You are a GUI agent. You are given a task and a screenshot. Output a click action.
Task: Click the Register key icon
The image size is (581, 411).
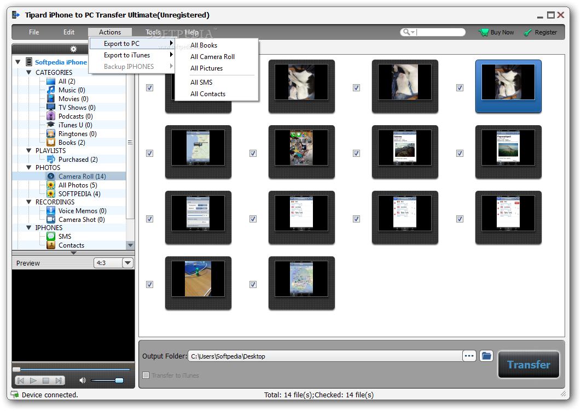click(527, 33)
